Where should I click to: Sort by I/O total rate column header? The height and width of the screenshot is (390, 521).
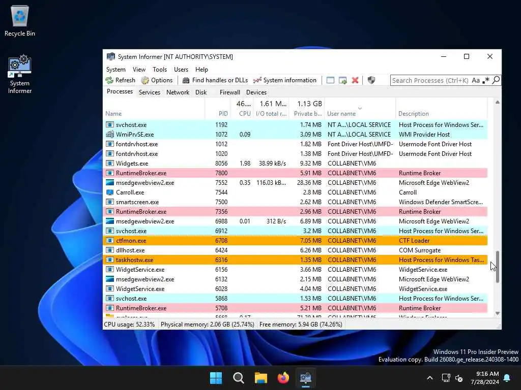click(272, 113)
